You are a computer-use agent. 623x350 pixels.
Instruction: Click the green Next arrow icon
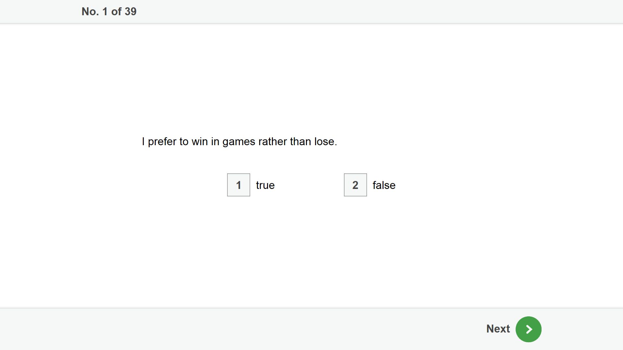click(x=528, y=329)
